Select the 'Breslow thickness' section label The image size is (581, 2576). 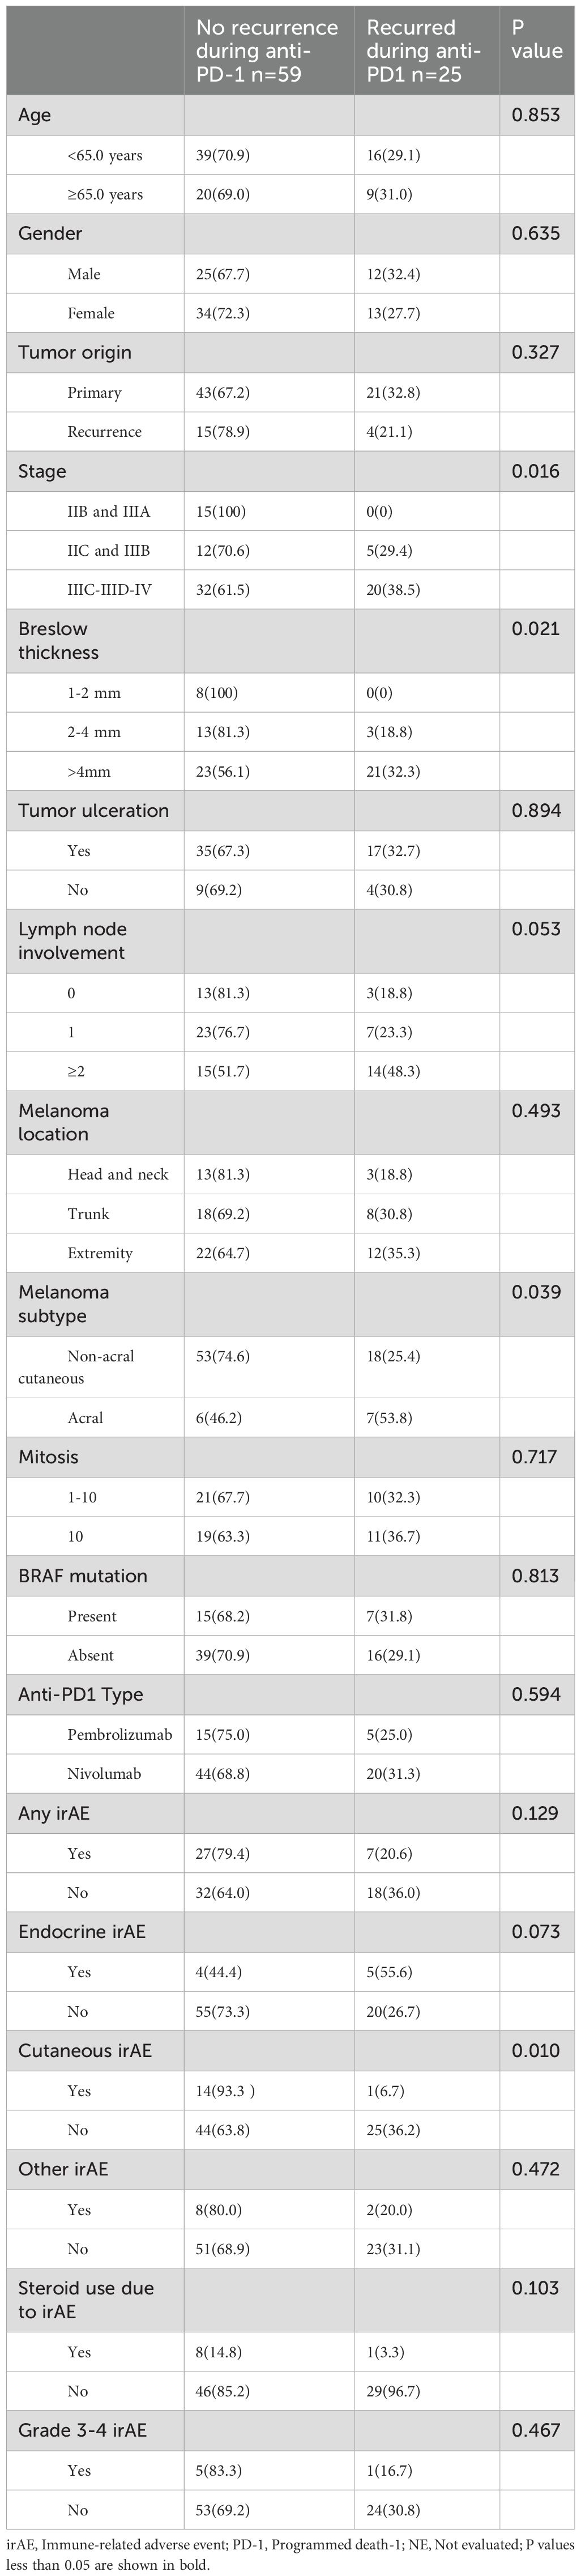58,640
